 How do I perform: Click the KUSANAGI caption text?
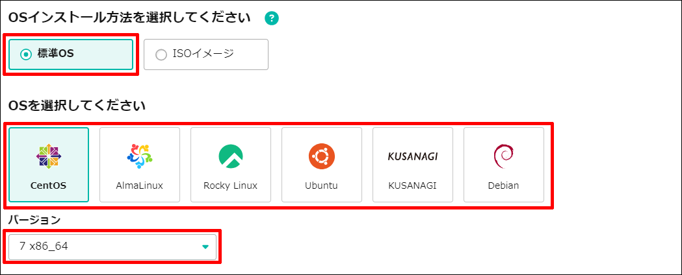pyautogui.click(x=412, y=186)
